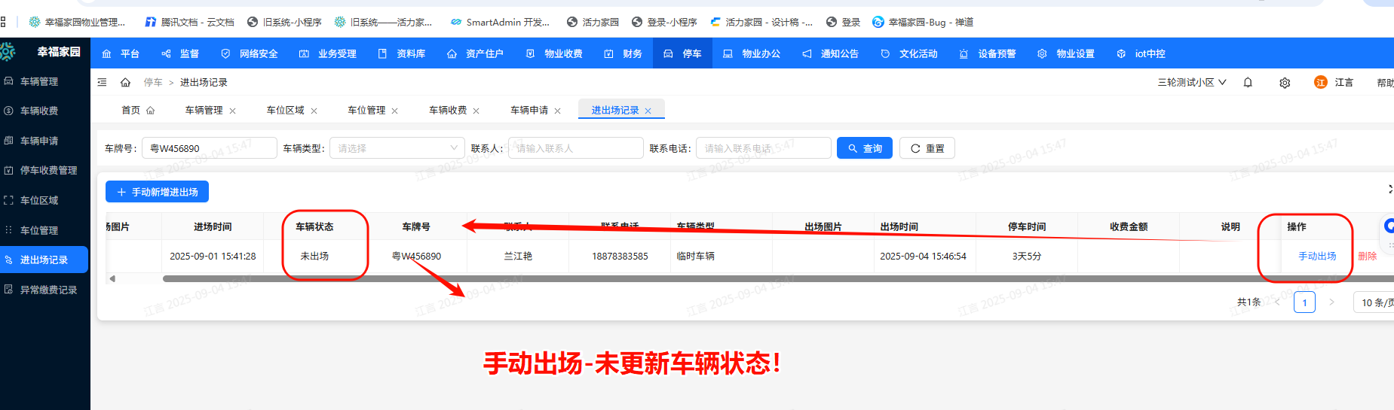1394x410 pixels.
Task: Focus the 联系人 input field
Action: 575,148
